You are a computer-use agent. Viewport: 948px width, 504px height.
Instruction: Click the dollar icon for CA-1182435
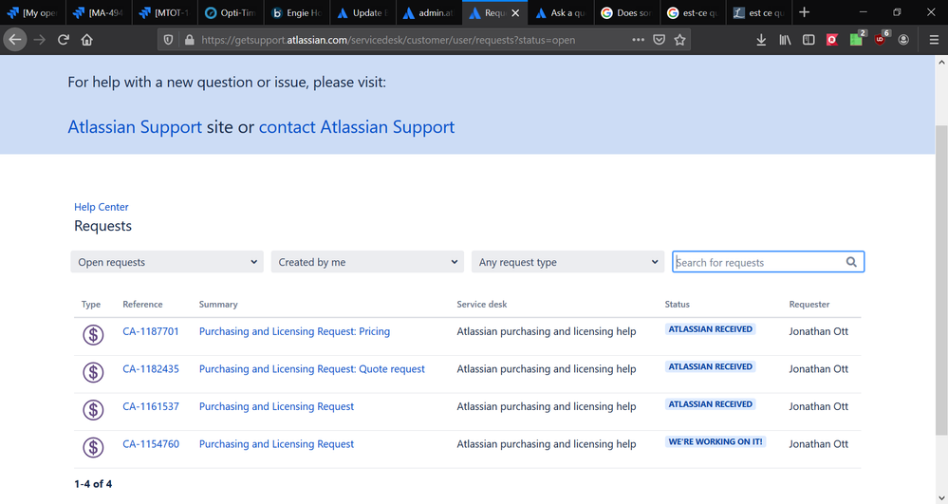(x=93, y=372)
